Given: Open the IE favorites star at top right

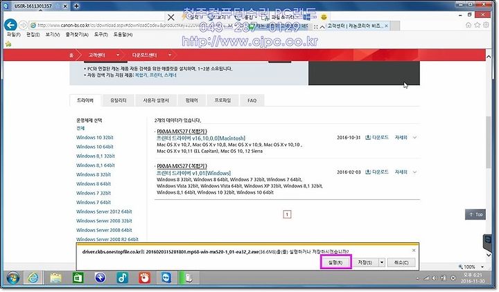Looking at the screenshot, I should (477, 25).
